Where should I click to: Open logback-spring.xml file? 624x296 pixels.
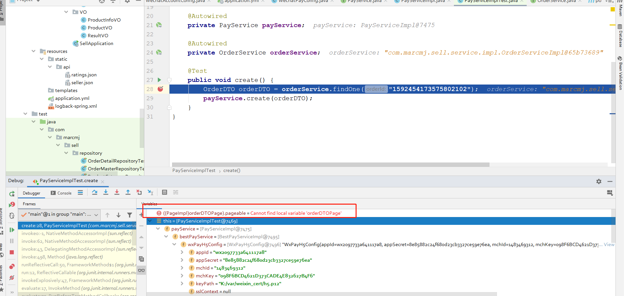pyautogui.click(x=76, y=106)
